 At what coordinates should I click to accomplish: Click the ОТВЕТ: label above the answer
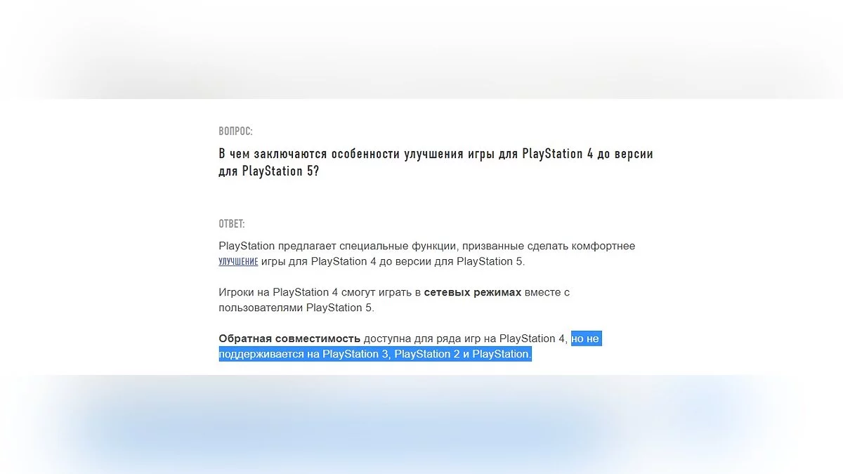pos(232,224)
